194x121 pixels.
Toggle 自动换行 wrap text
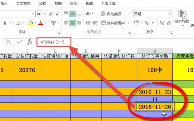(111, 14)
